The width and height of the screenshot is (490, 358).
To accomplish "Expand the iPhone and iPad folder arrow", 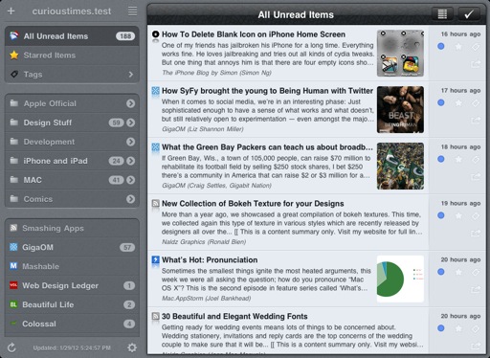I will click(x=130, y=161).
